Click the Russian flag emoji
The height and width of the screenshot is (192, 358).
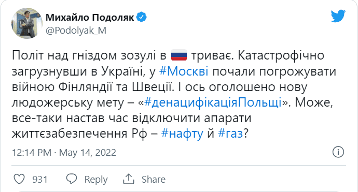click(x=179, y=55)
